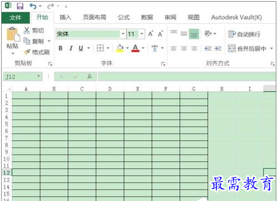Image resolution: width=278 pixels, height=201 pixels.
Task: Click the Paste (粘贴) clipboard icon
Action: tap(13, 34)
